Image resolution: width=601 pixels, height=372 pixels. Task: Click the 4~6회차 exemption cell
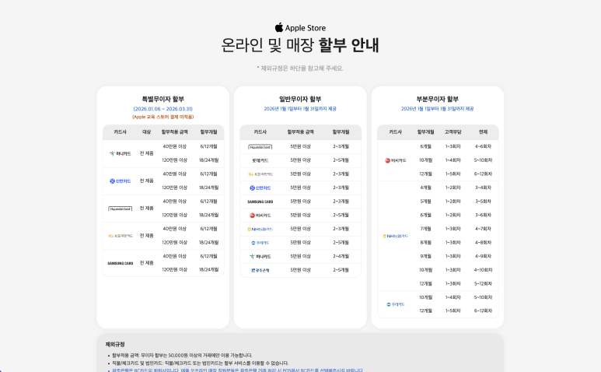[483, 146]
